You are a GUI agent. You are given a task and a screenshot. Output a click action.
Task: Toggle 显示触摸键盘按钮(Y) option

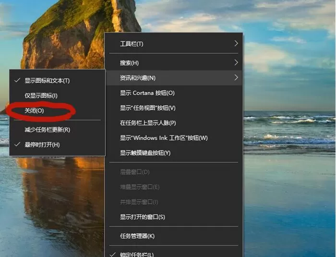pos(174,153)
